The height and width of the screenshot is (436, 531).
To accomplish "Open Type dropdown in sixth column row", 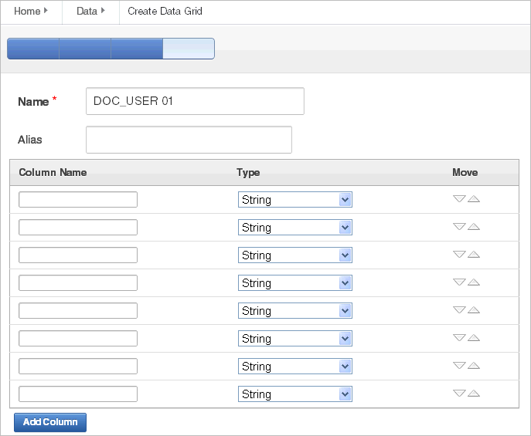I will (295, 338).
